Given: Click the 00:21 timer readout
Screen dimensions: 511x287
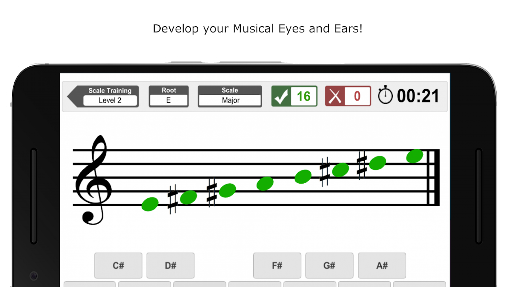Looking at the screenshot, I should [x=418, y=96].
